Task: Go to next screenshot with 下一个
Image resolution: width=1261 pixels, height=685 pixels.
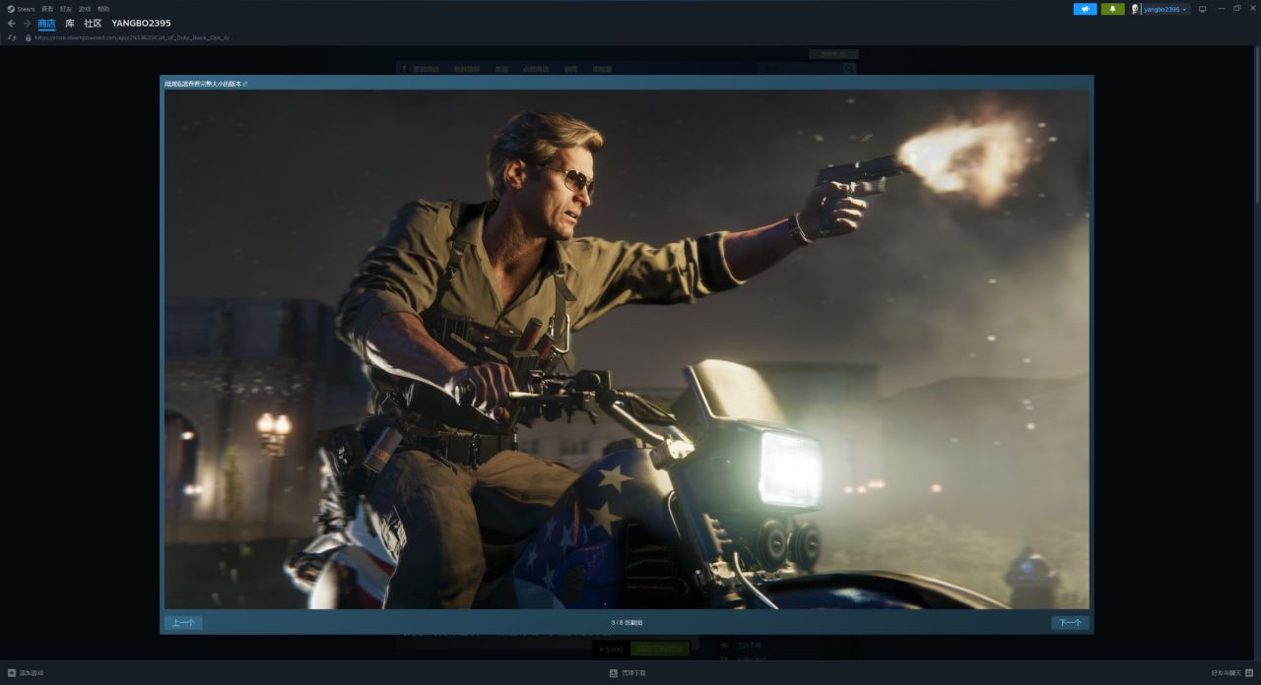Action: pos(1070,622)
